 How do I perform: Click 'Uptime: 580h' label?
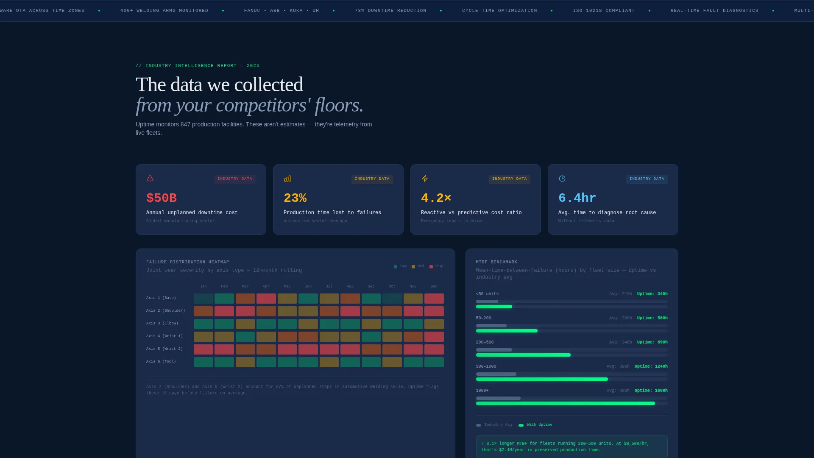[x=652, y=318]
